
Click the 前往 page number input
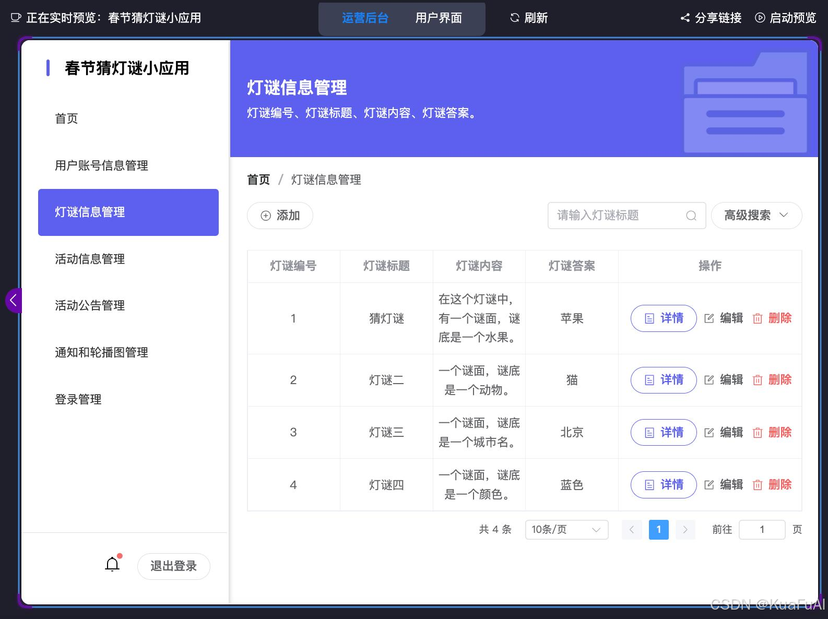click(762, 530)
